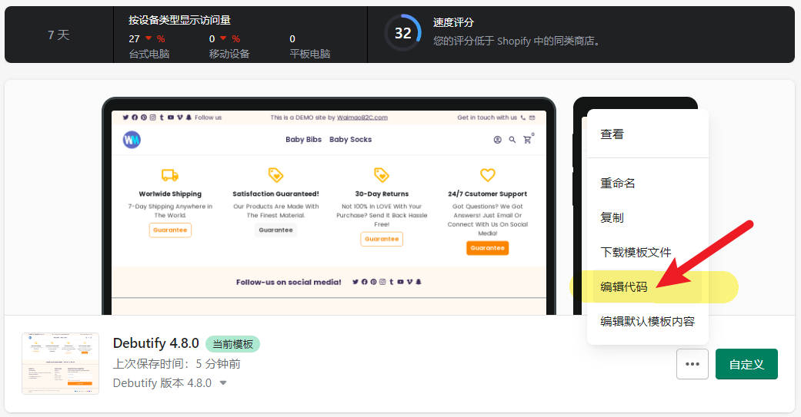Image resolution: width=801 pixels, height=417 pixels.
Task: Click Guarantee button under Satisfaction Guaranteed
Action: [276, 230]
